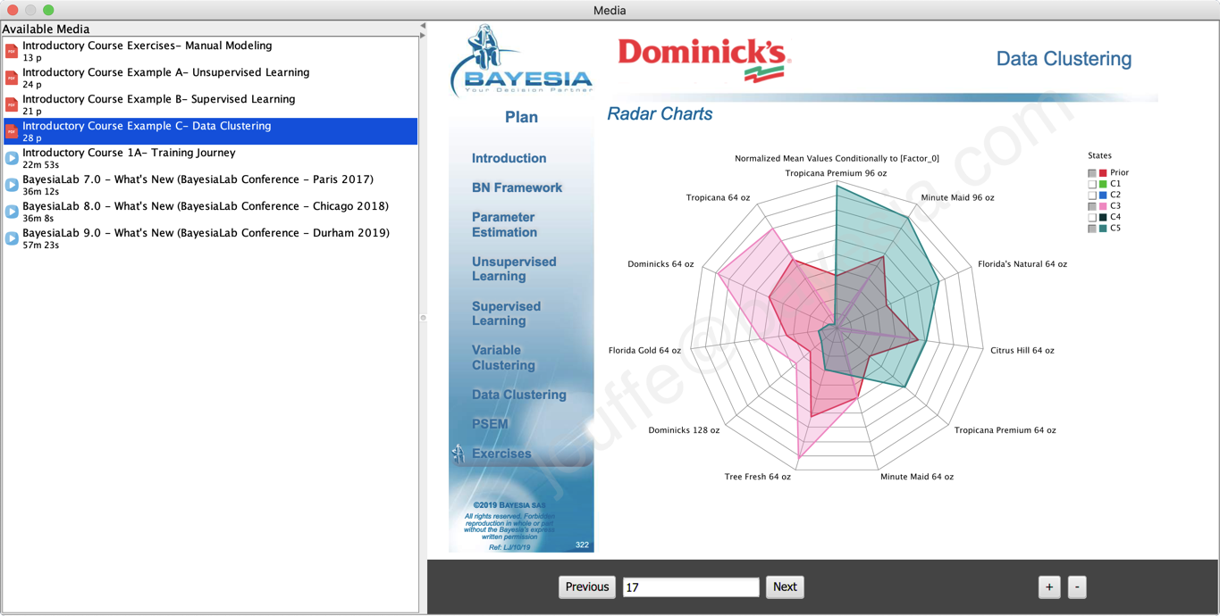
Task: Click the 'Radar Charts' slide heading
Action: [x=660, y=114]
